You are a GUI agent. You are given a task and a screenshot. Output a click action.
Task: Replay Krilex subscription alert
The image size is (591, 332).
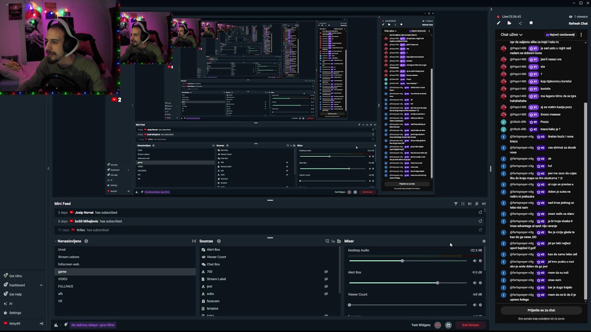pos(480,230)
